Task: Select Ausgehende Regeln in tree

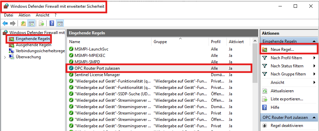Action: click(x=30, y=45)
